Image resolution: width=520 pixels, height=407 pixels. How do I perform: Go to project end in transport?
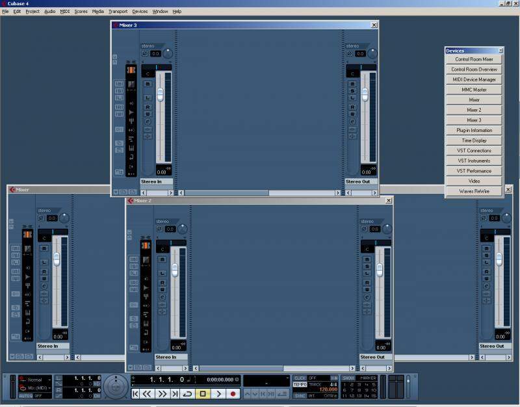tap(175, 394)
